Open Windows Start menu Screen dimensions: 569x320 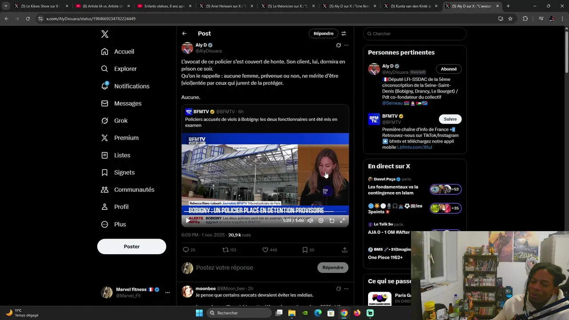199,313
